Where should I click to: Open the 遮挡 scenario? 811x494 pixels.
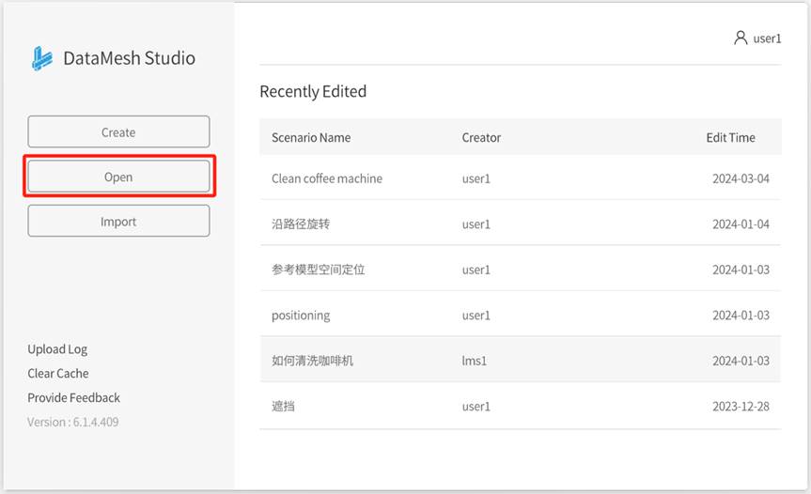point(283,407)
